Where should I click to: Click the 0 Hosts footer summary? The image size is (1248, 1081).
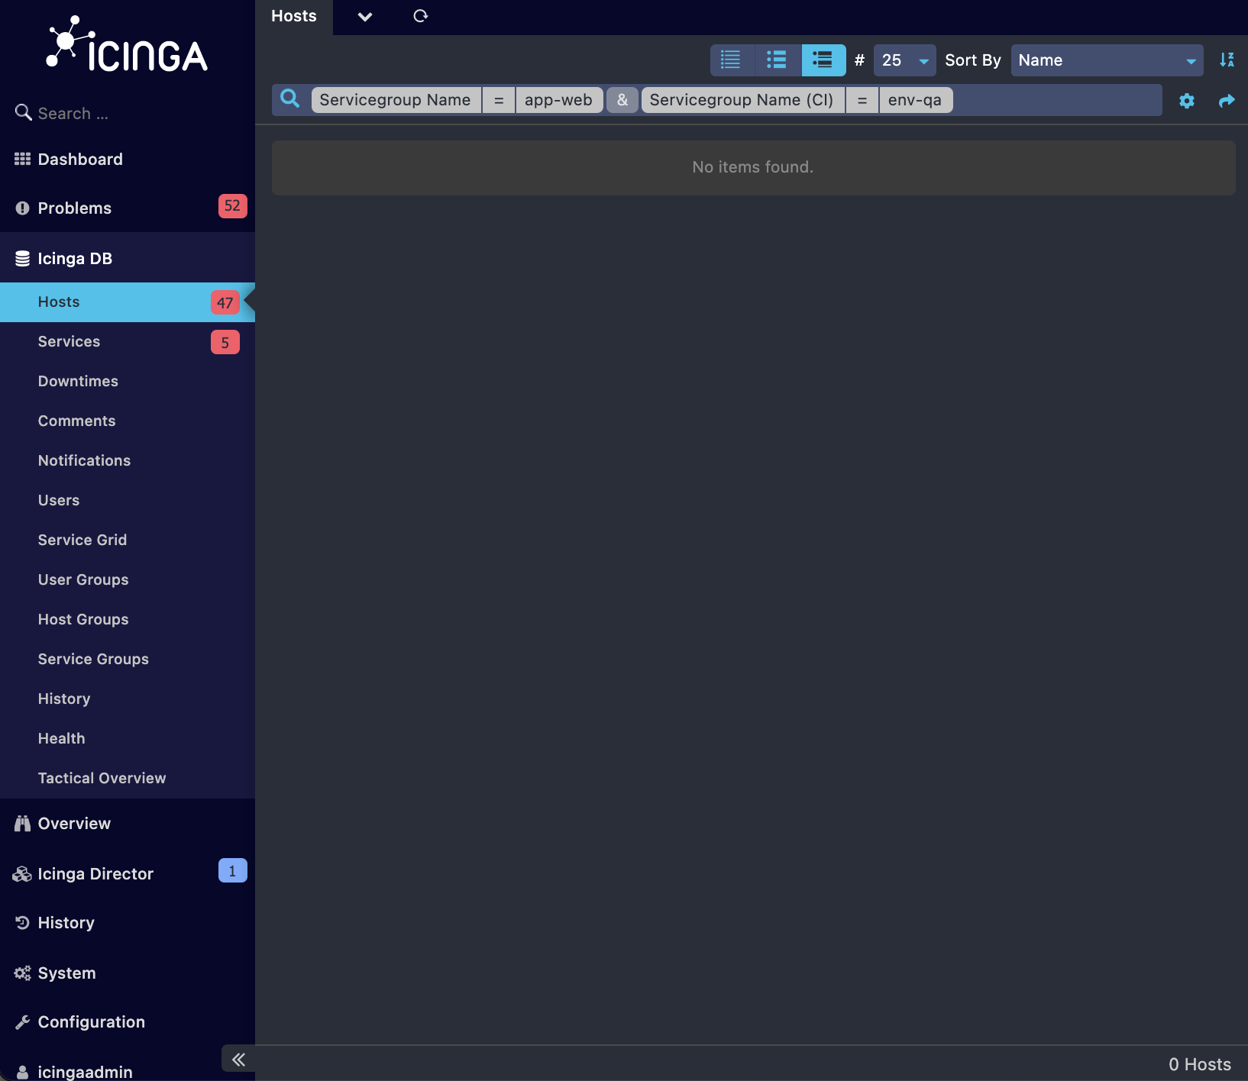point(1200,1064)
